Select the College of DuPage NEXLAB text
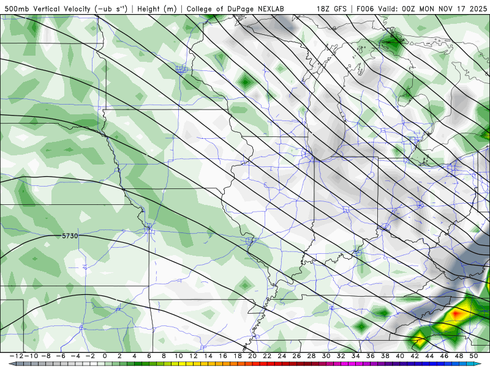This screenshot has height=367, width=490. (235, 9)
